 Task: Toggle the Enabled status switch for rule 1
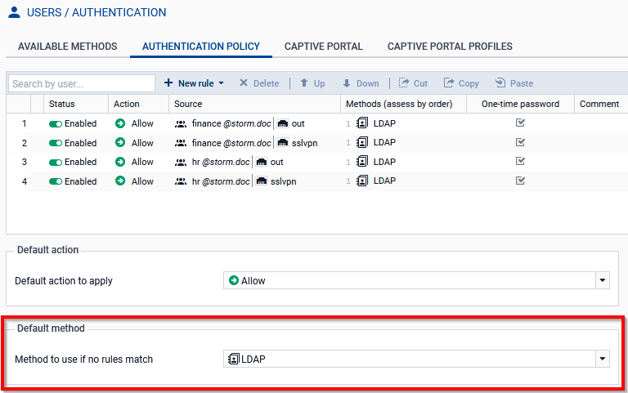tap(56, 123)
